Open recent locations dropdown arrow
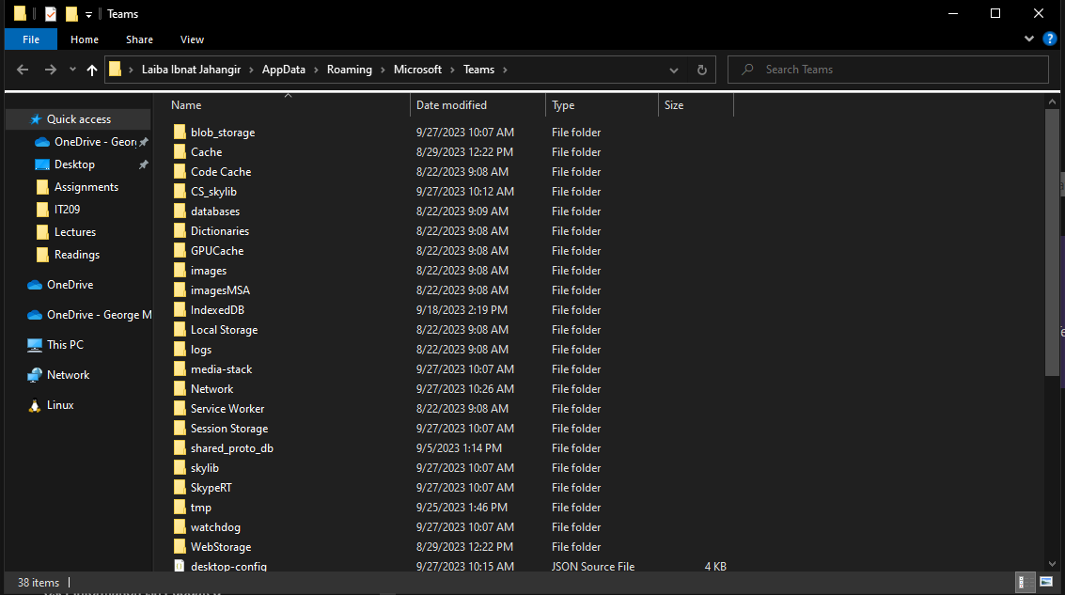This screenshot has height=595, width=1065. tap(72, 70)
